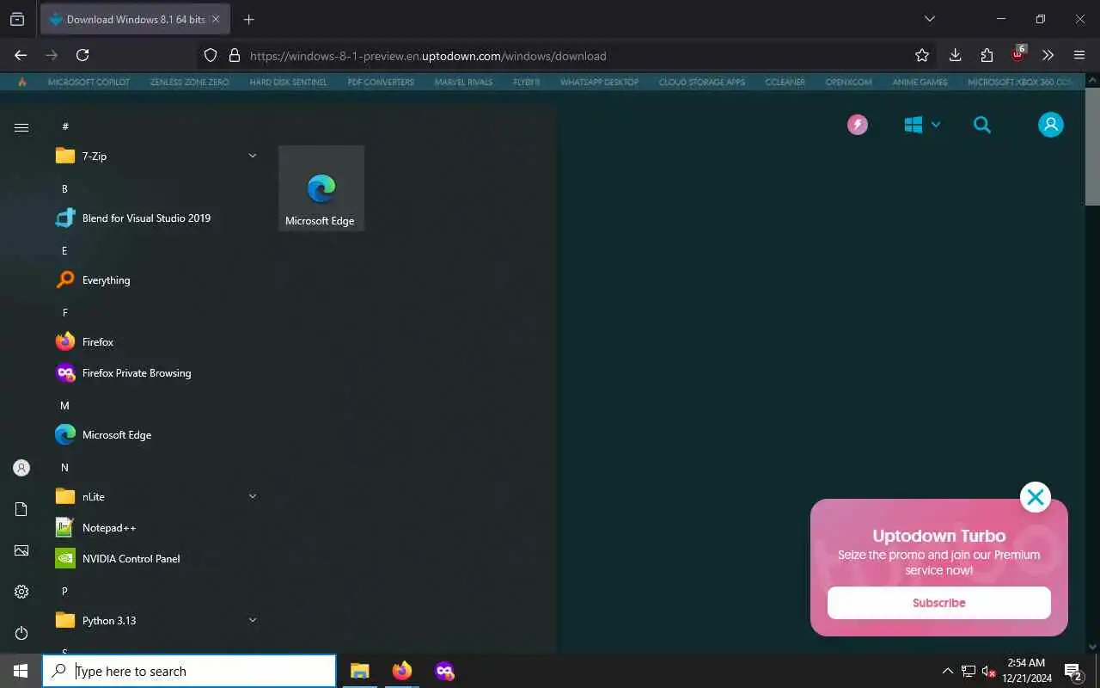Close the Download Windows 8.1 tab
The width and height of the screenshot is (1100, 688).
tap(215, 19)
